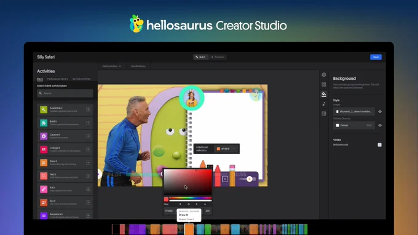Select the Draw It activity icon
This screenshot has width=418, height=235.
pyautogui.click(x=44, y=163)
